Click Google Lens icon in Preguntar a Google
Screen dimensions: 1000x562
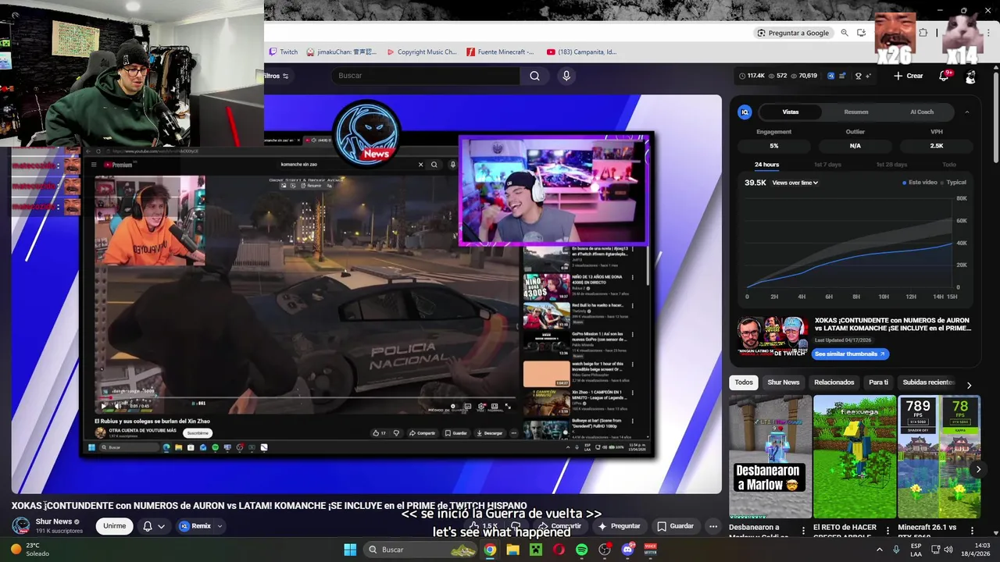tap(761, 33)
